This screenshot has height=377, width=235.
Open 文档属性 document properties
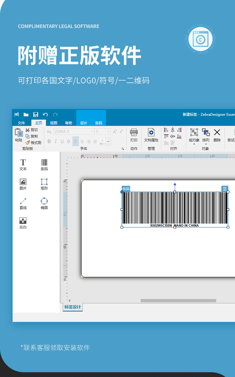click(151, 135)
